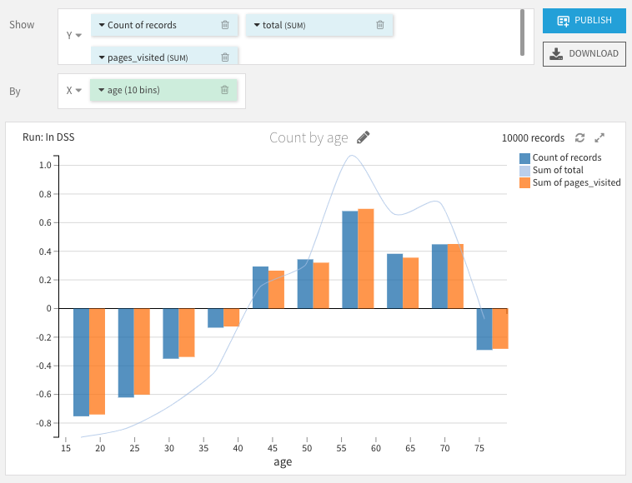Remove age (10 bins) dimension

click(225, 90)
